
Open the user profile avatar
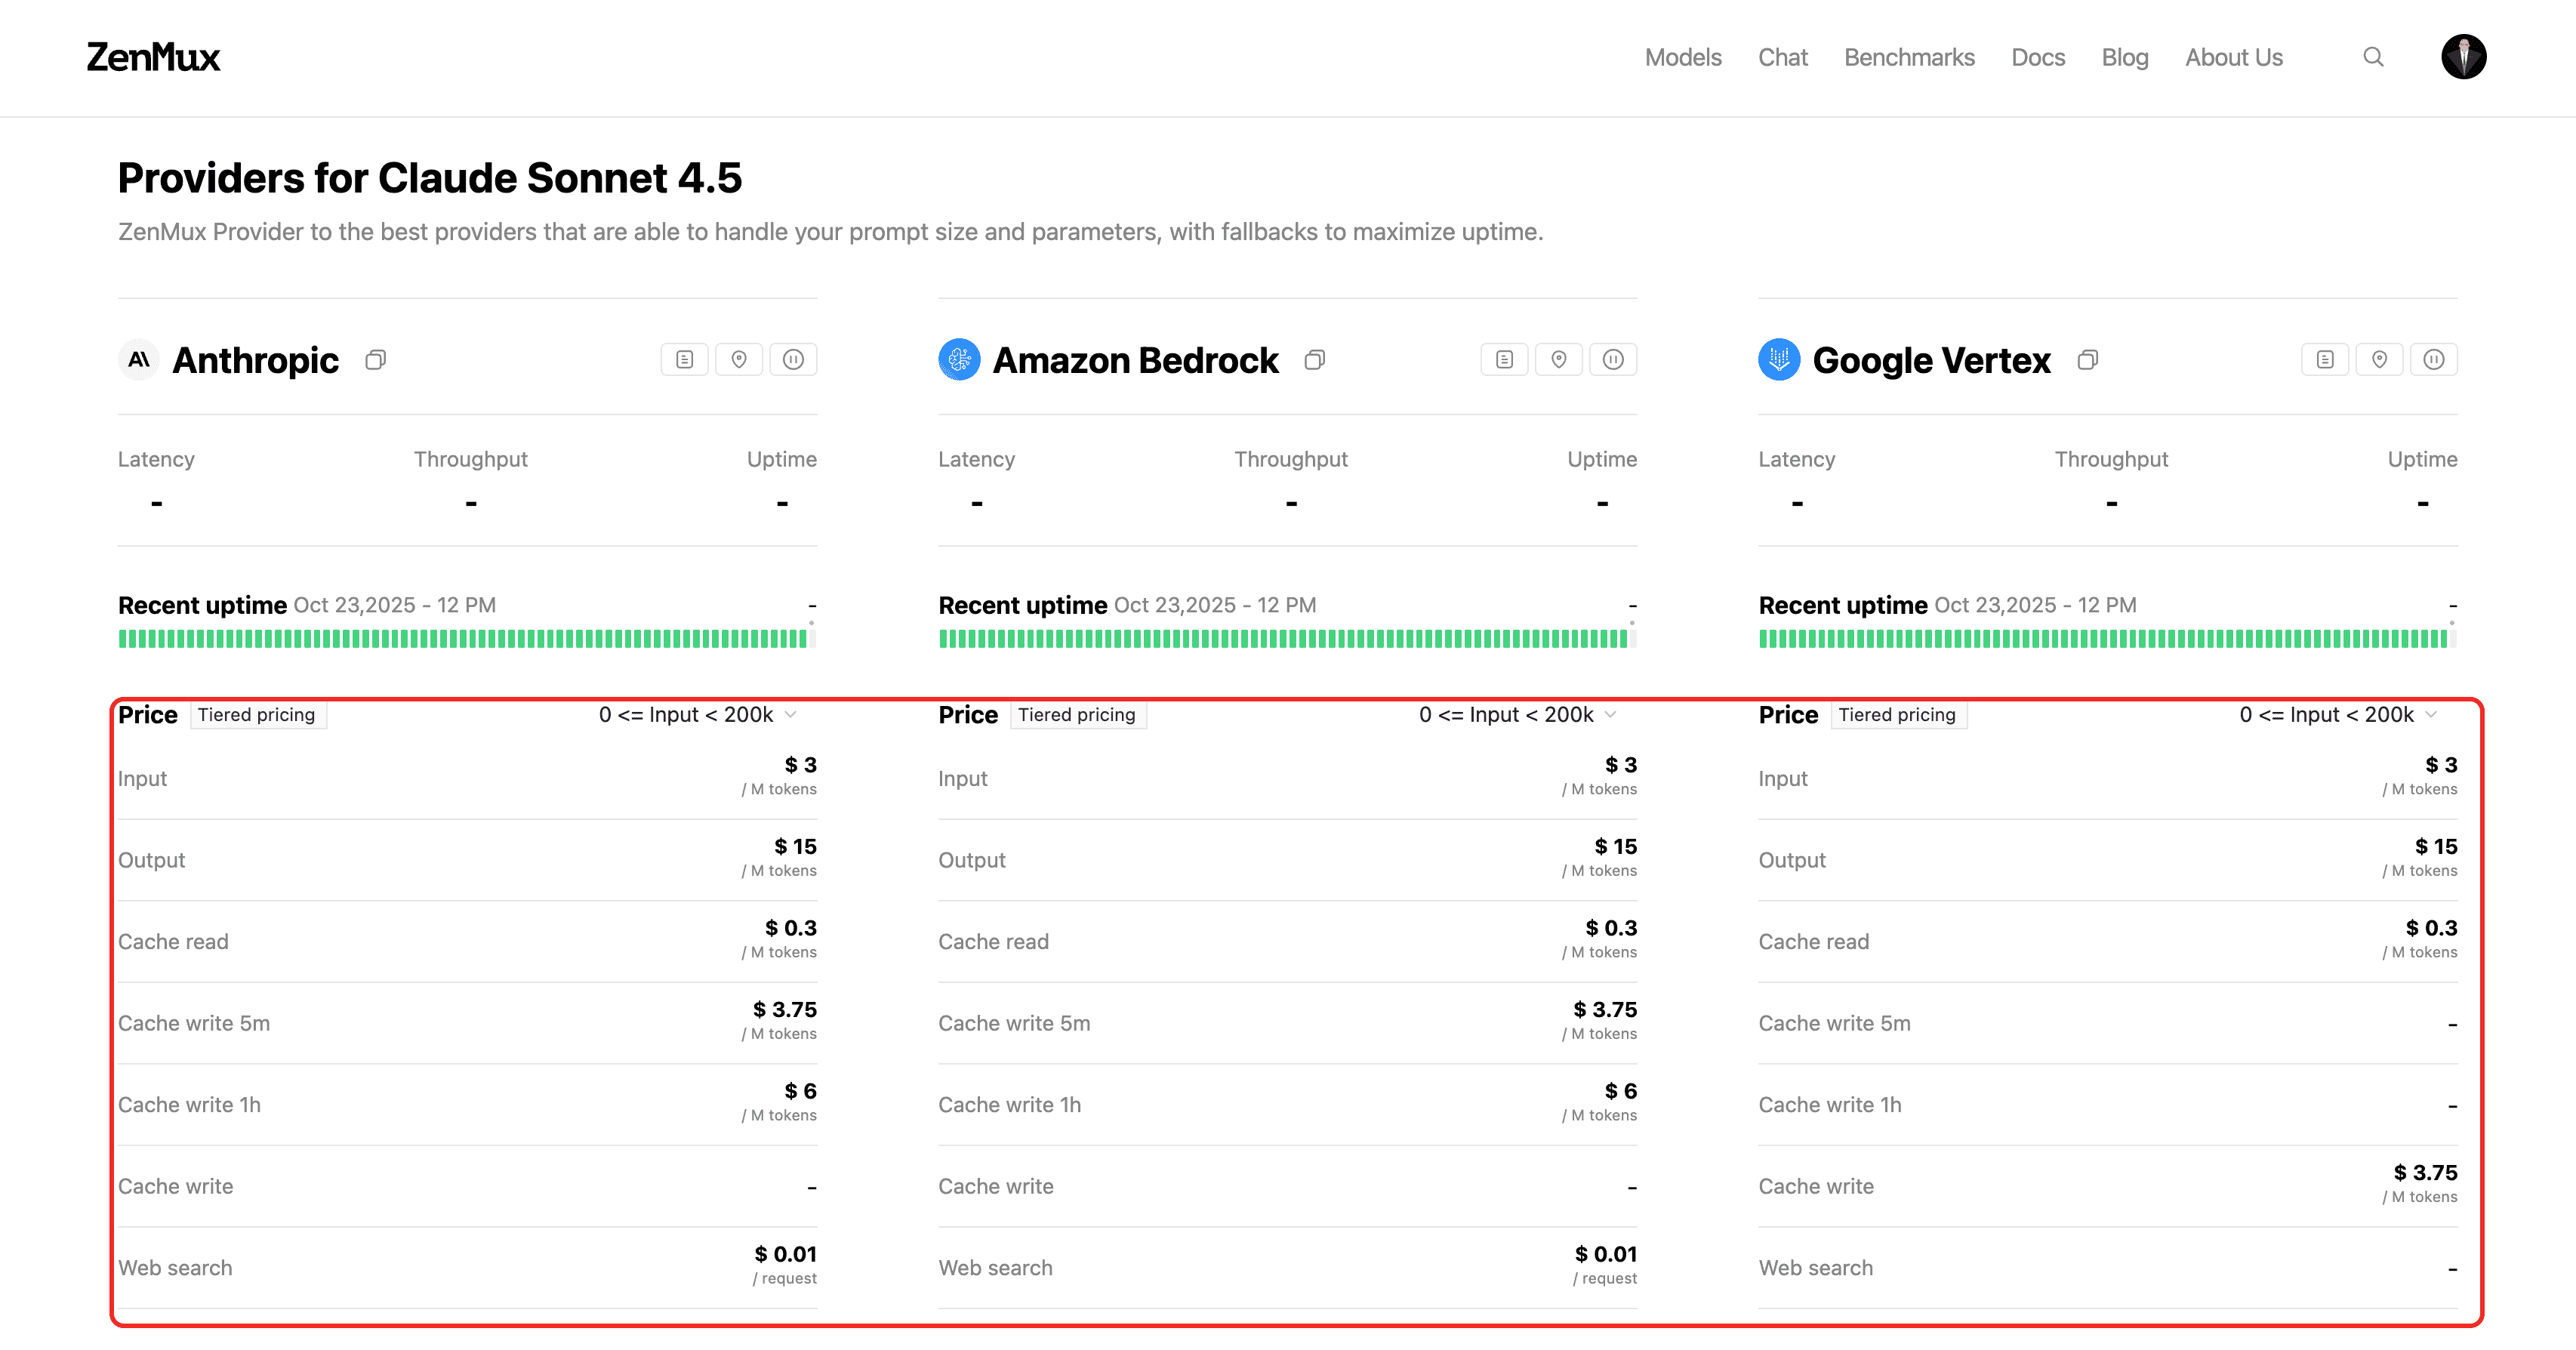click(2463, 57)
